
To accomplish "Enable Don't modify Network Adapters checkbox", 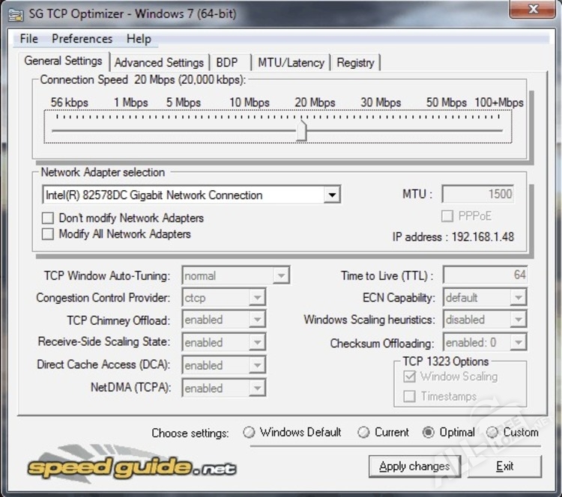I will point(48,219).
